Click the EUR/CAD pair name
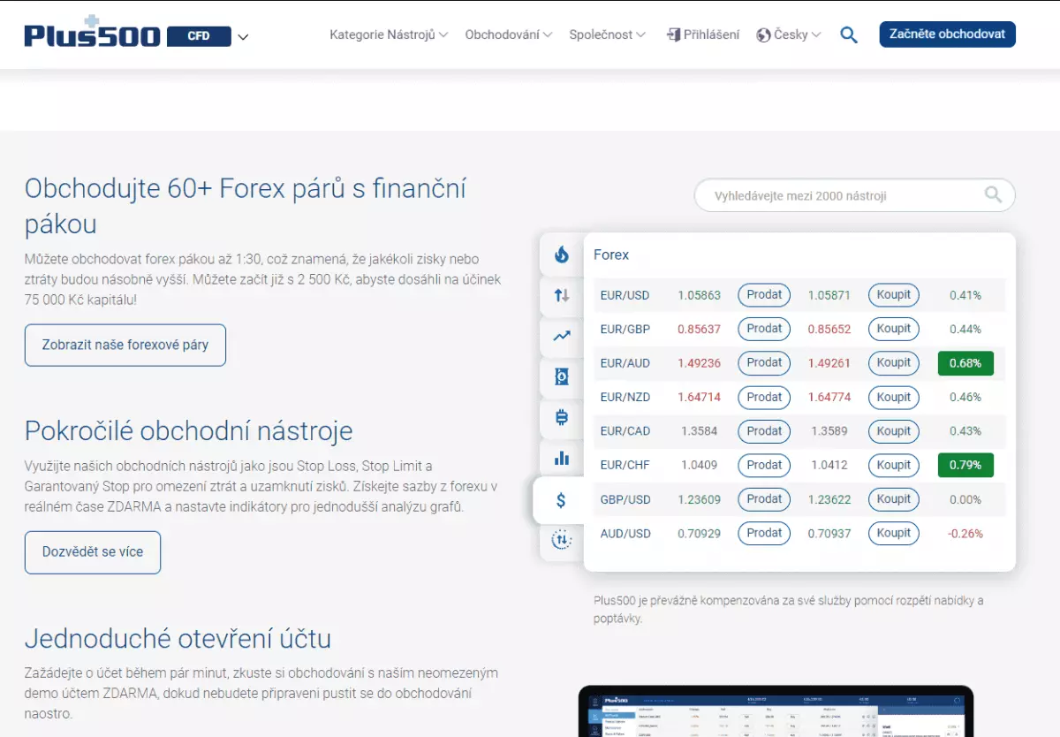 (x=625, y=431)
